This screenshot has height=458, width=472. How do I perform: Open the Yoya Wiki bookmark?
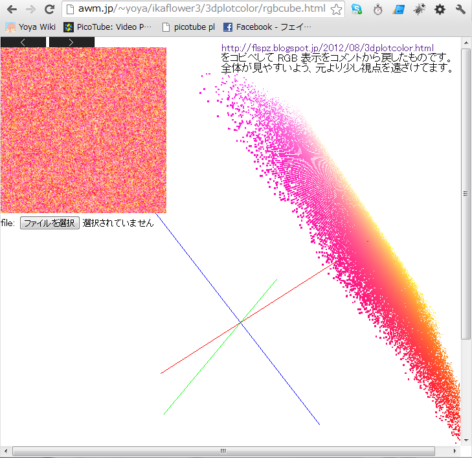[30, 27]
